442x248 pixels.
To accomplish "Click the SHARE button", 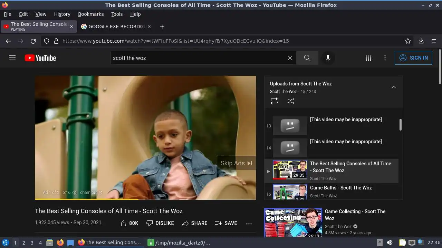I will pos(194,223).
